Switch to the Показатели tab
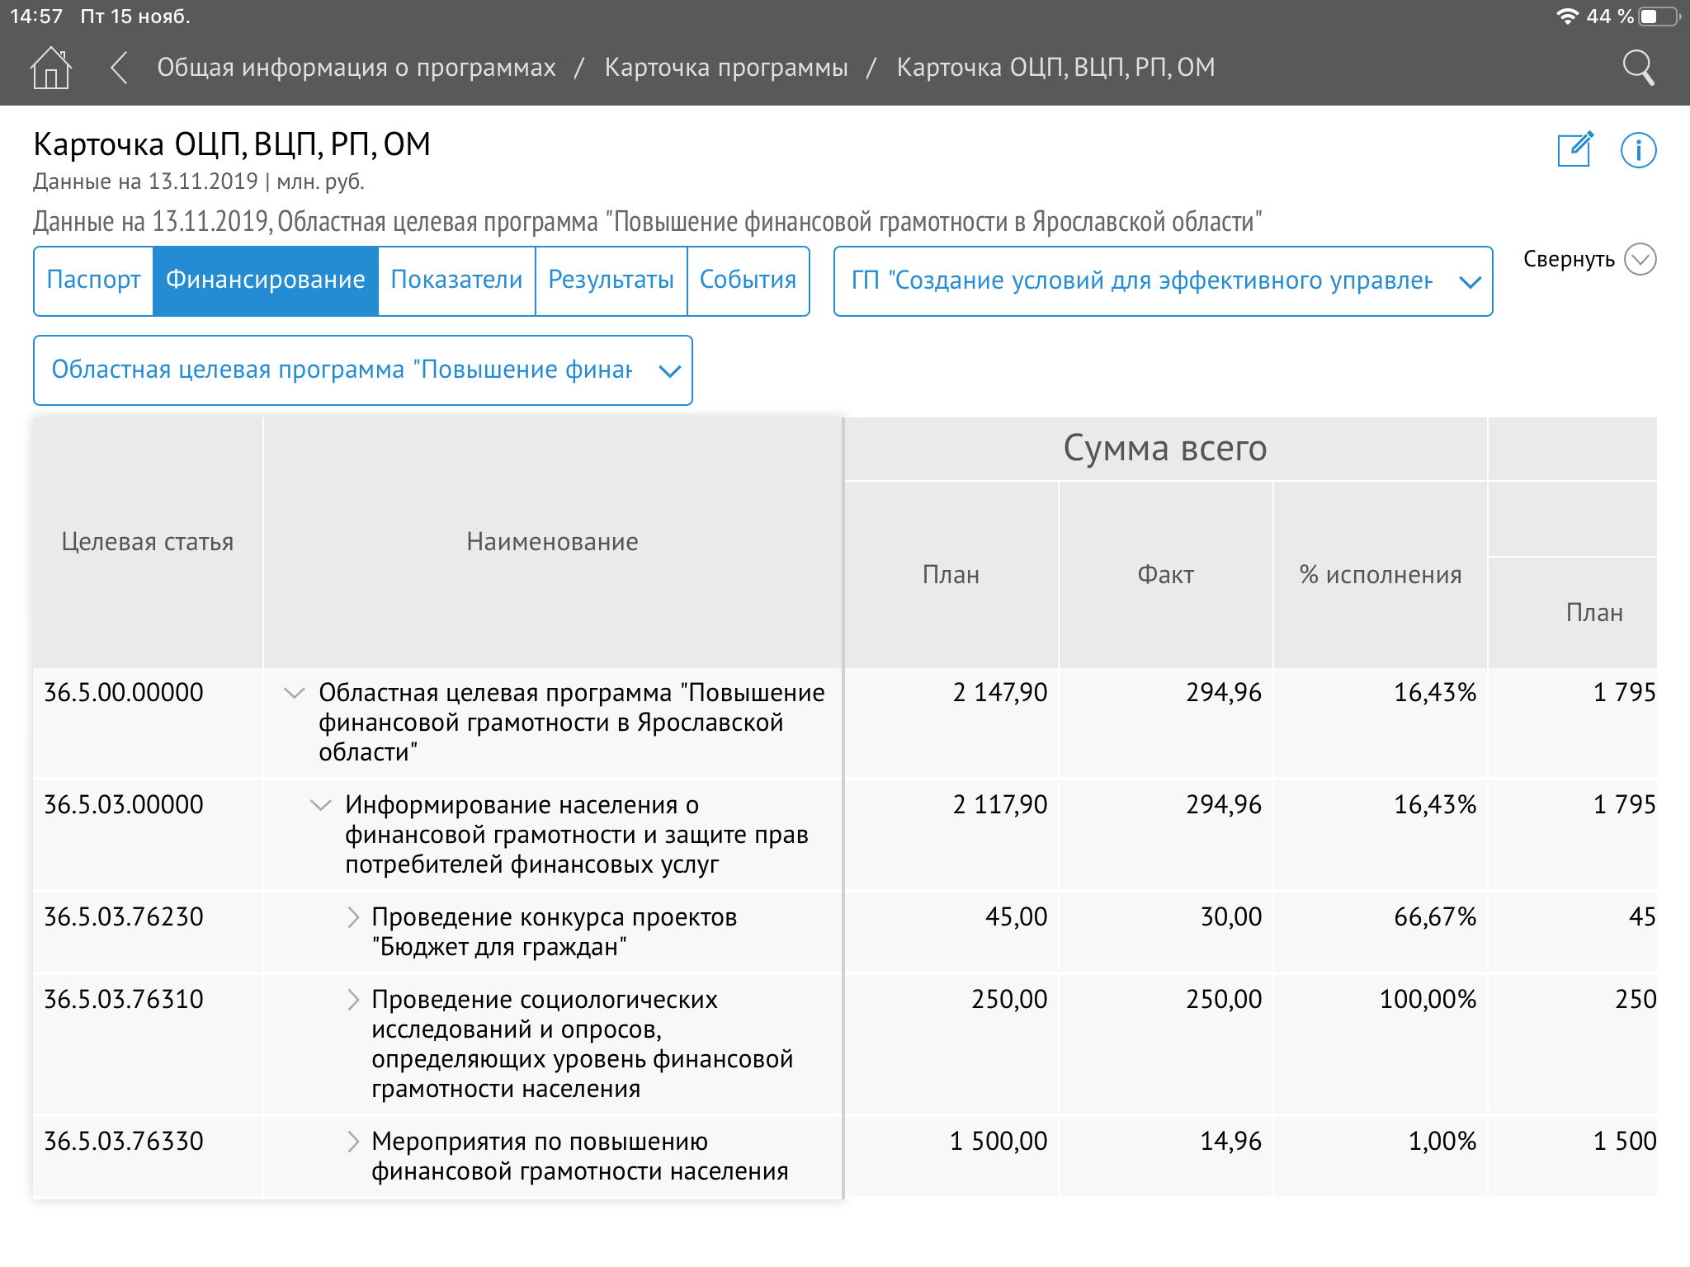Screen dimensions: 1690x1267 (x=456, y=280)
